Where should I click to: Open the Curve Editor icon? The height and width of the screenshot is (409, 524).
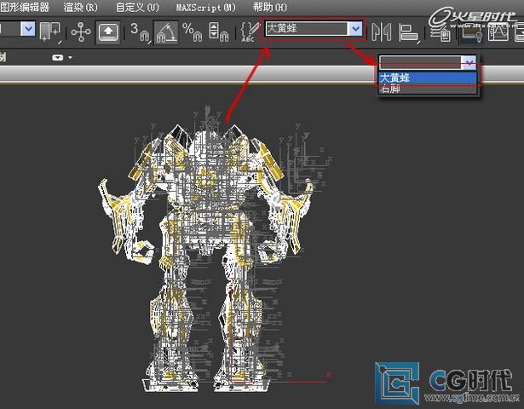498,32
